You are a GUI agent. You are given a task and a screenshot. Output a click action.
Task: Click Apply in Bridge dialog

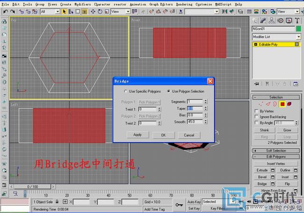(138, 135)
